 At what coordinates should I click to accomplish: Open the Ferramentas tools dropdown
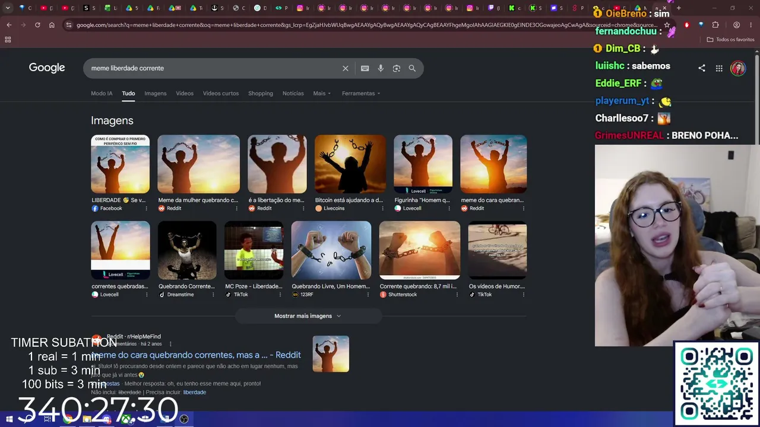361,93
